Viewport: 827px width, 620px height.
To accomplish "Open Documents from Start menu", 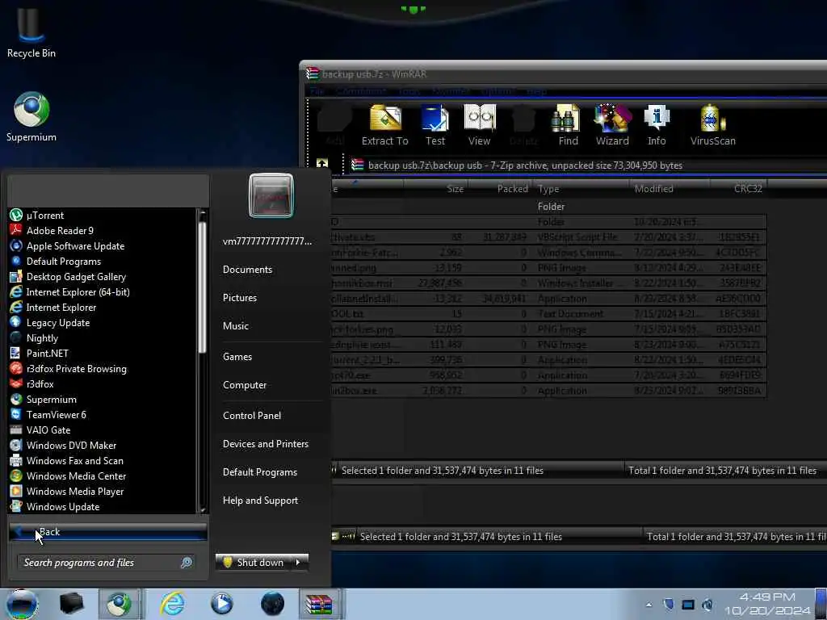I will tap(247, 270).
